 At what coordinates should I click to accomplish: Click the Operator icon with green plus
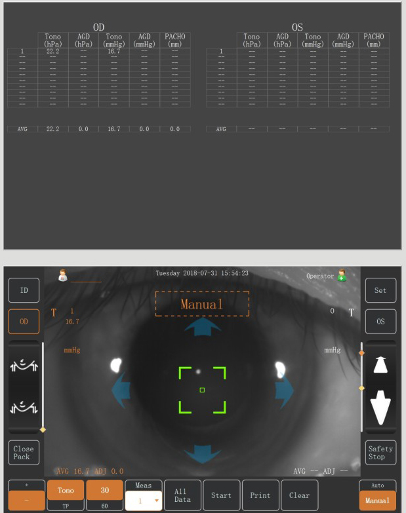click(342, 275)
